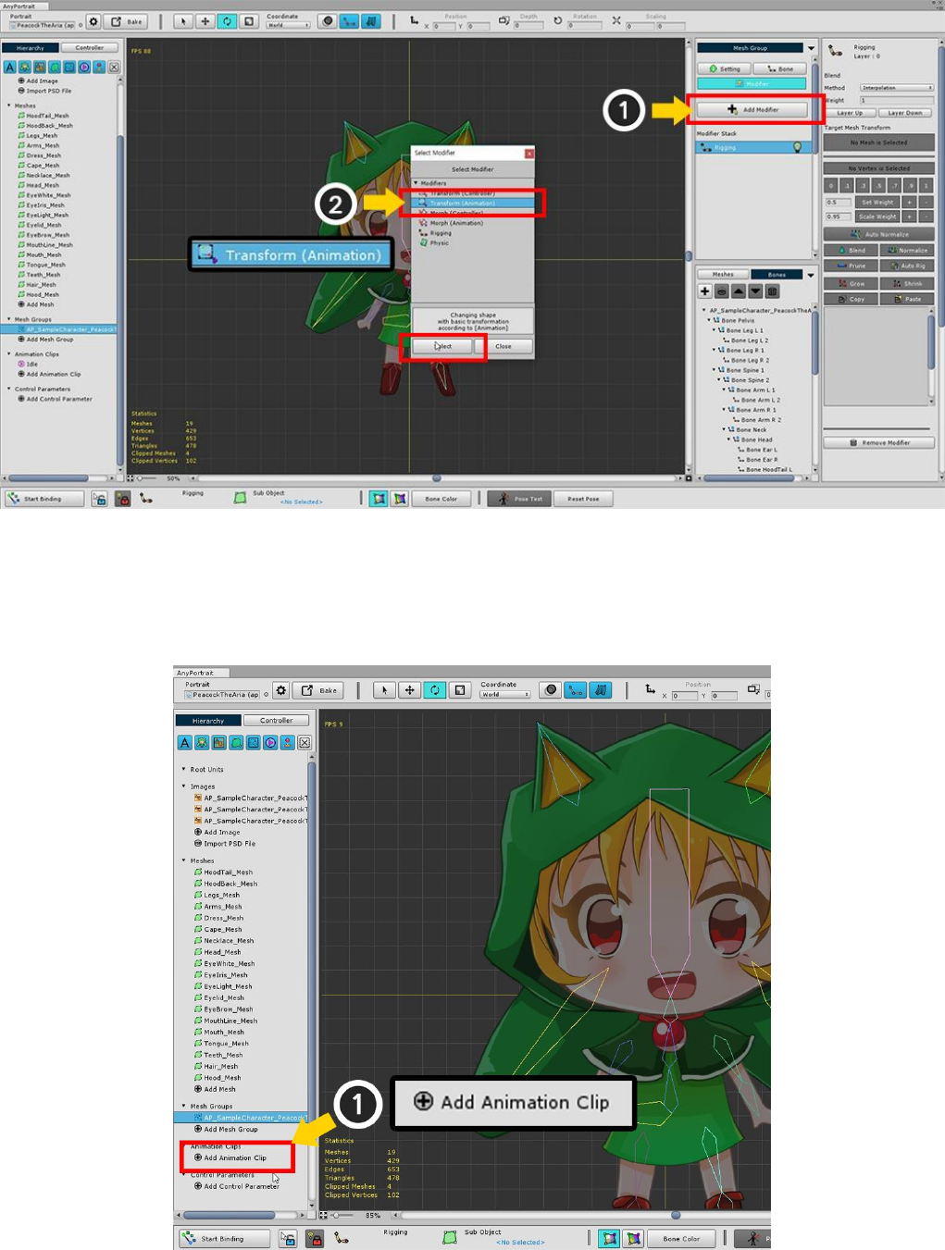Viewport: 945px width, 1250px height.
Task: Switch to Bones tab above bone tree
Action: [x=777, y=274]
